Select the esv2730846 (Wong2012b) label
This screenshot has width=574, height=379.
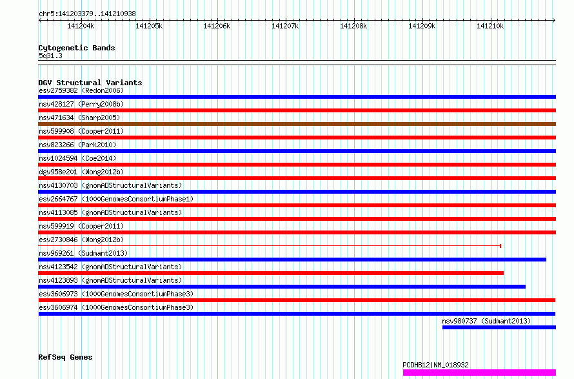pos(81,240)
